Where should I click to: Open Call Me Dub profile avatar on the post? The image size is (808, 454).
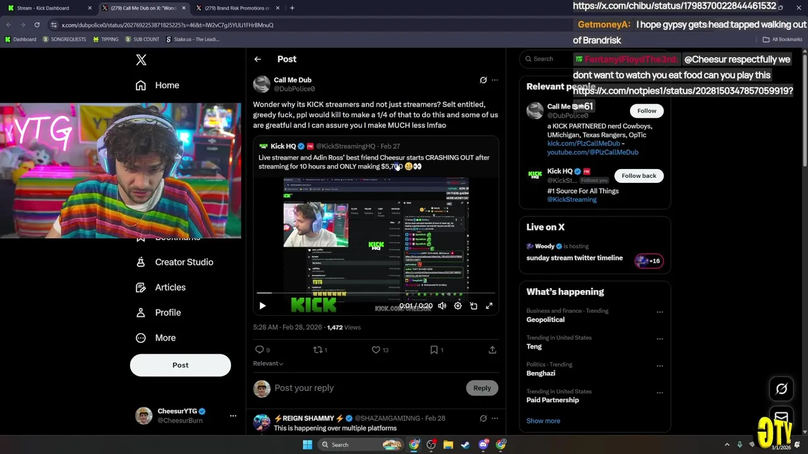click(x=261, y=84)
